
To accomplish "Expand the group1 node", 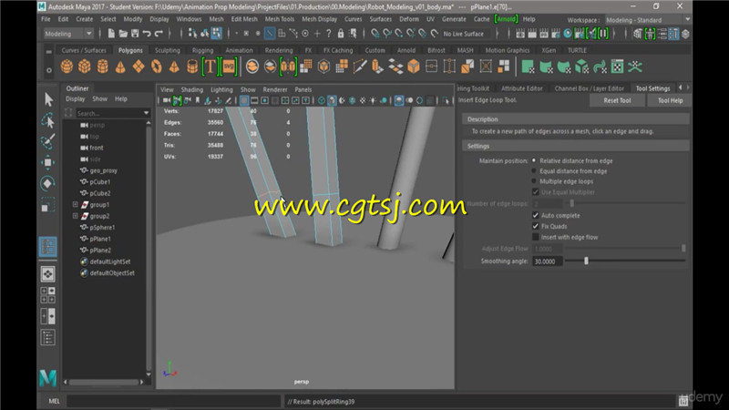I will point(76,204).
